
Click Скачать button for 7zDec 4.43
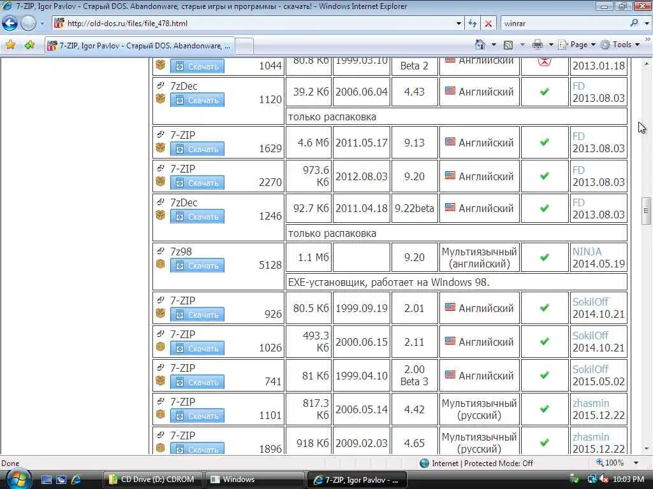coord(197,100)
